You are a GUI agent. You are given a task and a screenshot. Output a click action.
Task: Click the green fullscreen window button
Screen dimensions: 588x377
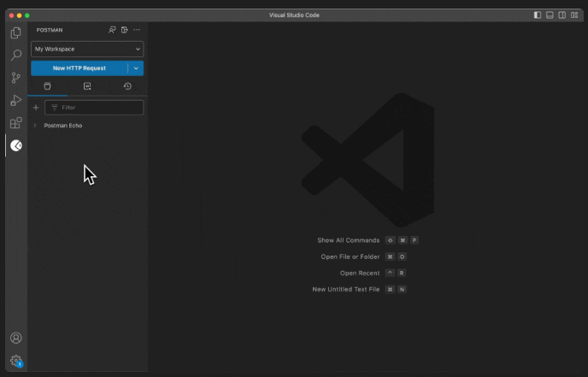(27, 15)
